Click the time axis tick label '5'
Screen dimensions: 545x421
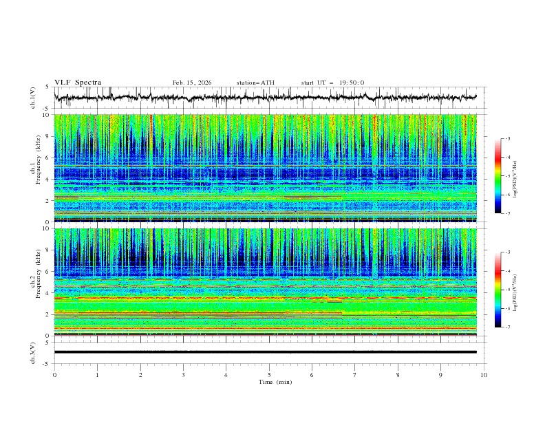tap(269, 375)
